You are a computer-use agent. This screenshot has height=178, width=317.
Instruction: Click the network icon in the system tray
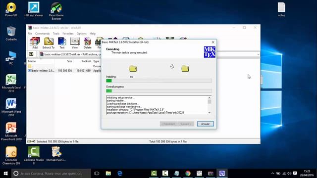284,174
